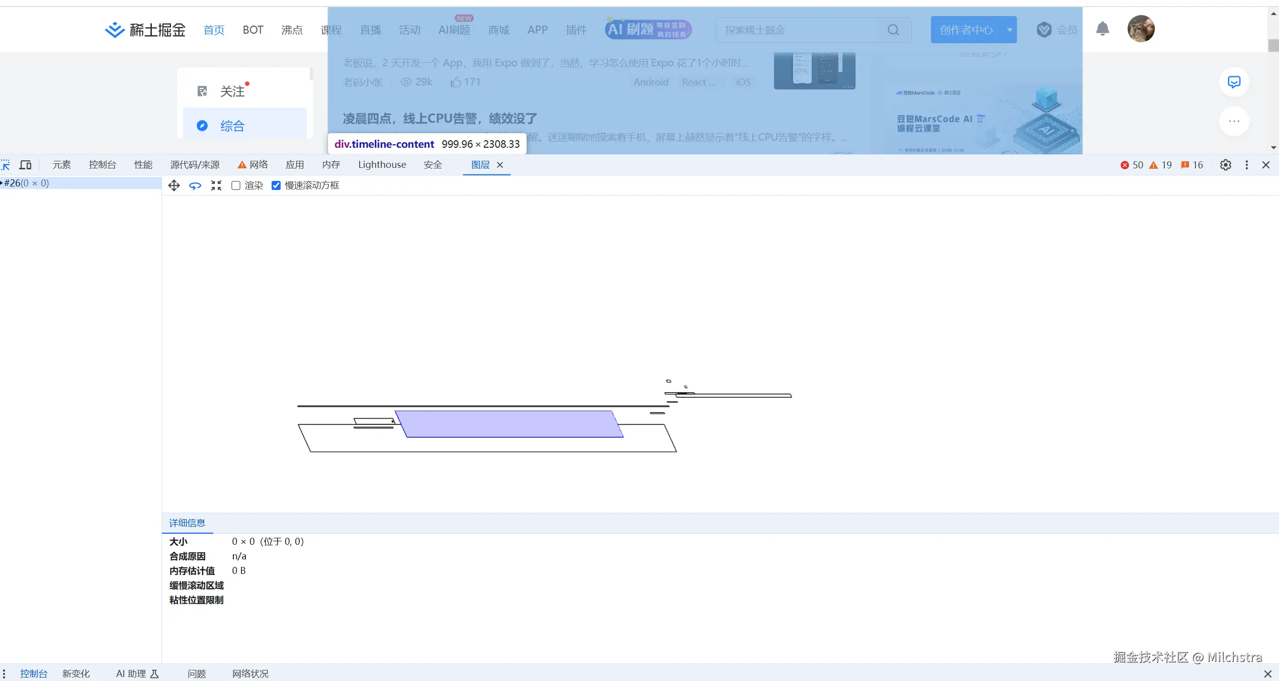The height and width of the screenshot is (681, 1279).
Task: Click the red error counter in DevTools
Action: click(1132, 165)
